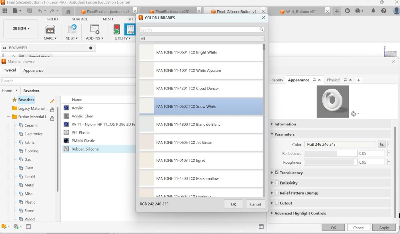Click the Undo arrow
This screenshot has width=400, height=234.
(40, 11)
